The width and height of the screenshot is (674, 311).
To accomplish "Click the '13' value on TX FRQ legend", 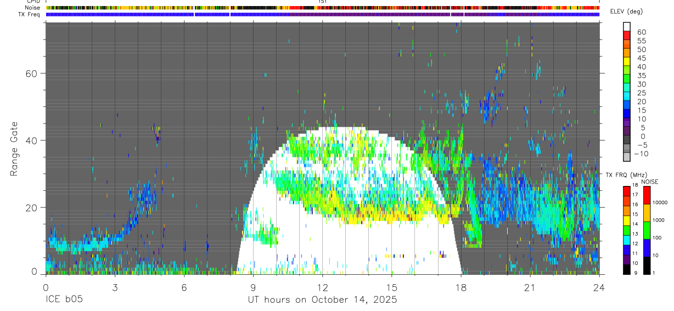I will 635,234.
